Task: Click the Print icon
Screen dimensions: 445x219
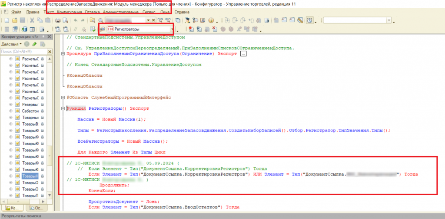Action: click(58, 20)
